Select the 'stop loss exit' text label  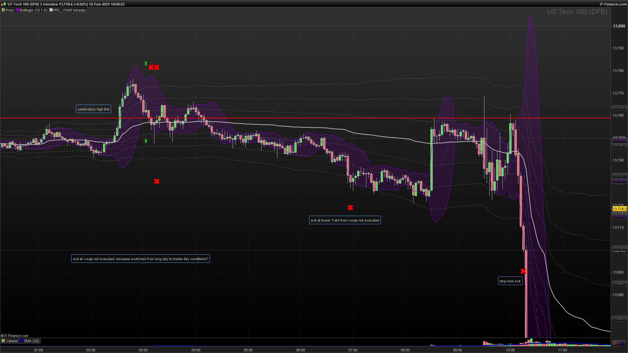(x=510, y=281)
